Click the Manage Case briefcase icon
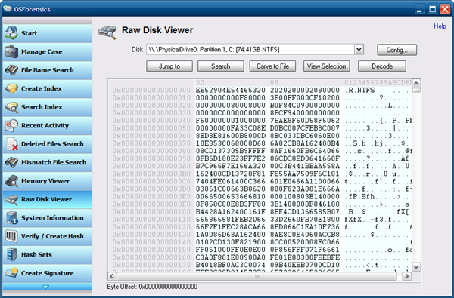The height and width of the screenshot is (298, 454). 11,51
